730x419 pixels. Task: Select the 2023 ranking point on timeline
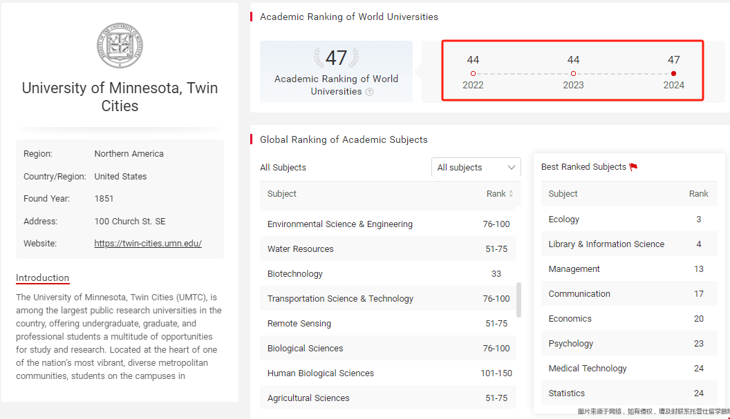pos(573,73)
